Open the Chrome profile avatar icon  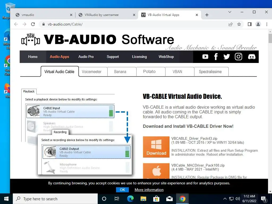(x=258, y=24)
